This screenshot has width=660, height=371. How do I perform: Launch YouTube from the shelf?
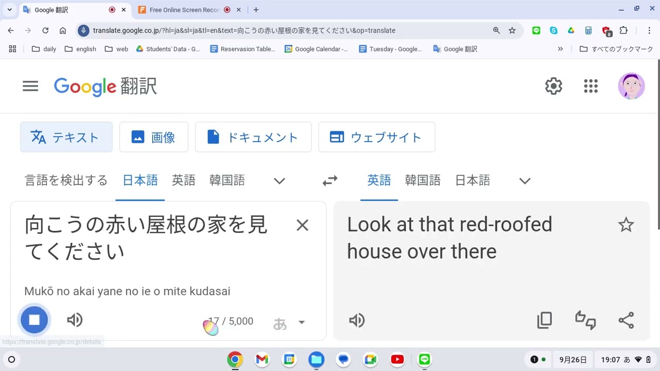(x=397, y=359)
